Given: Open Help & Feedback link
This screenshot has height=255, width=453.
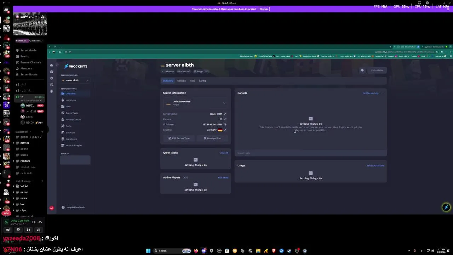Looking at the screenshot, I should [74, 207].
